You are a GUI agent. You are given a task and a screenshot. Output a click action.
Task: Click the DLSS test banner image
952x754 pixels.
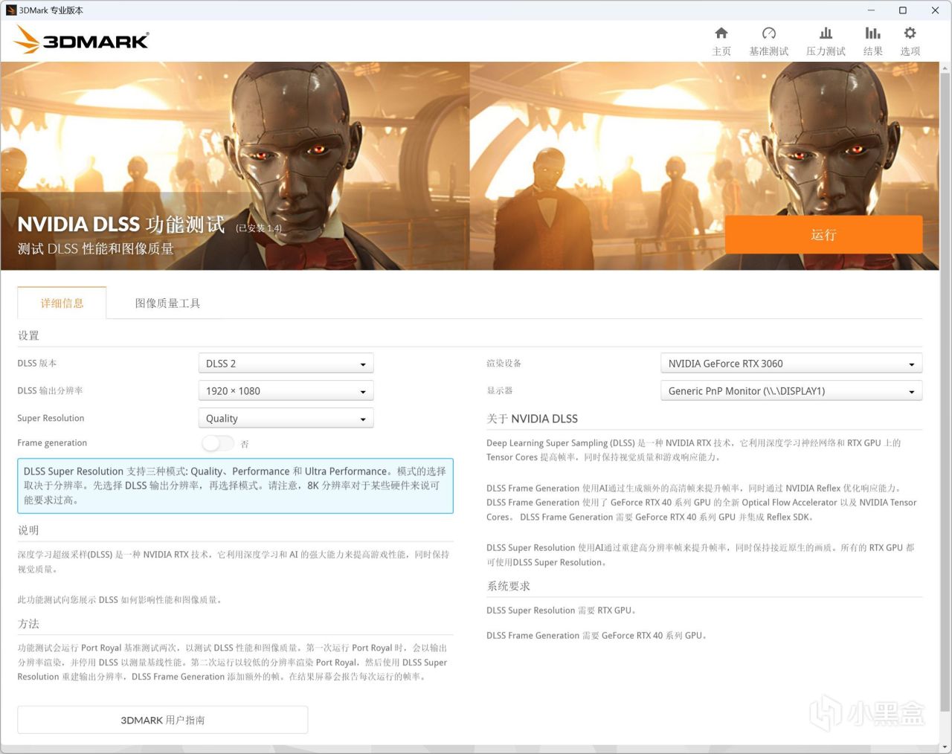click(x=469, y=166)
